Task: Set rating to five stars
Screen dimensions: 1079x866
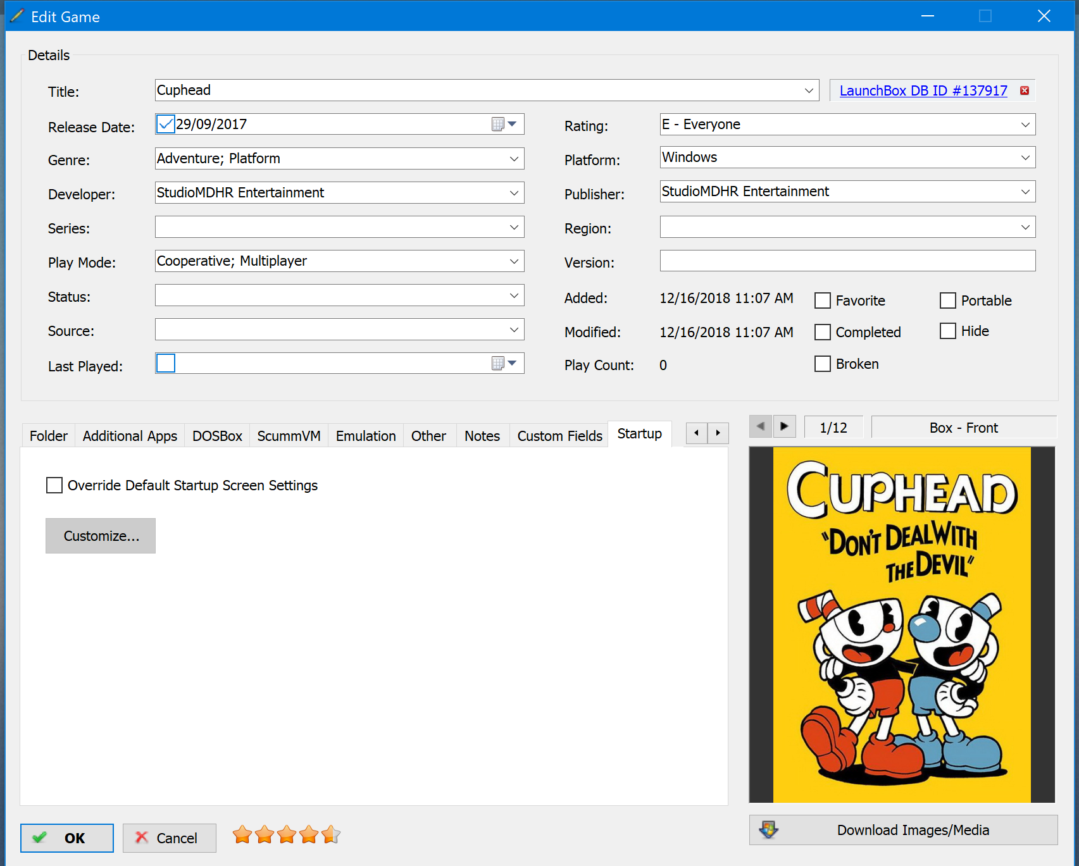Action: 331,835
